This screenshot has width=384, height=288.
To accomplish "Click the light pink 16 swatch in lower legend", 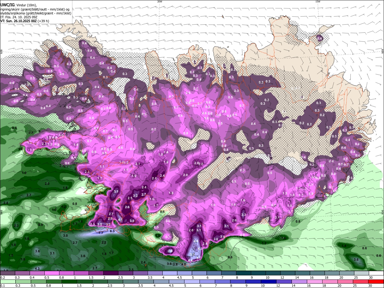I will click(x=315, y=281).
